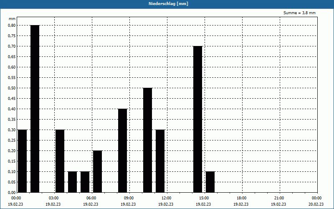Click the 0,05 y-axis value
Viewport: 334px width, 209px height.
click(x=12, y=182)
